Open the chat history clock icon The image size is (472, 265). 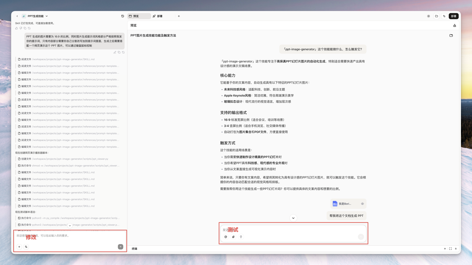pyautogui.click(x=123, y=16)
